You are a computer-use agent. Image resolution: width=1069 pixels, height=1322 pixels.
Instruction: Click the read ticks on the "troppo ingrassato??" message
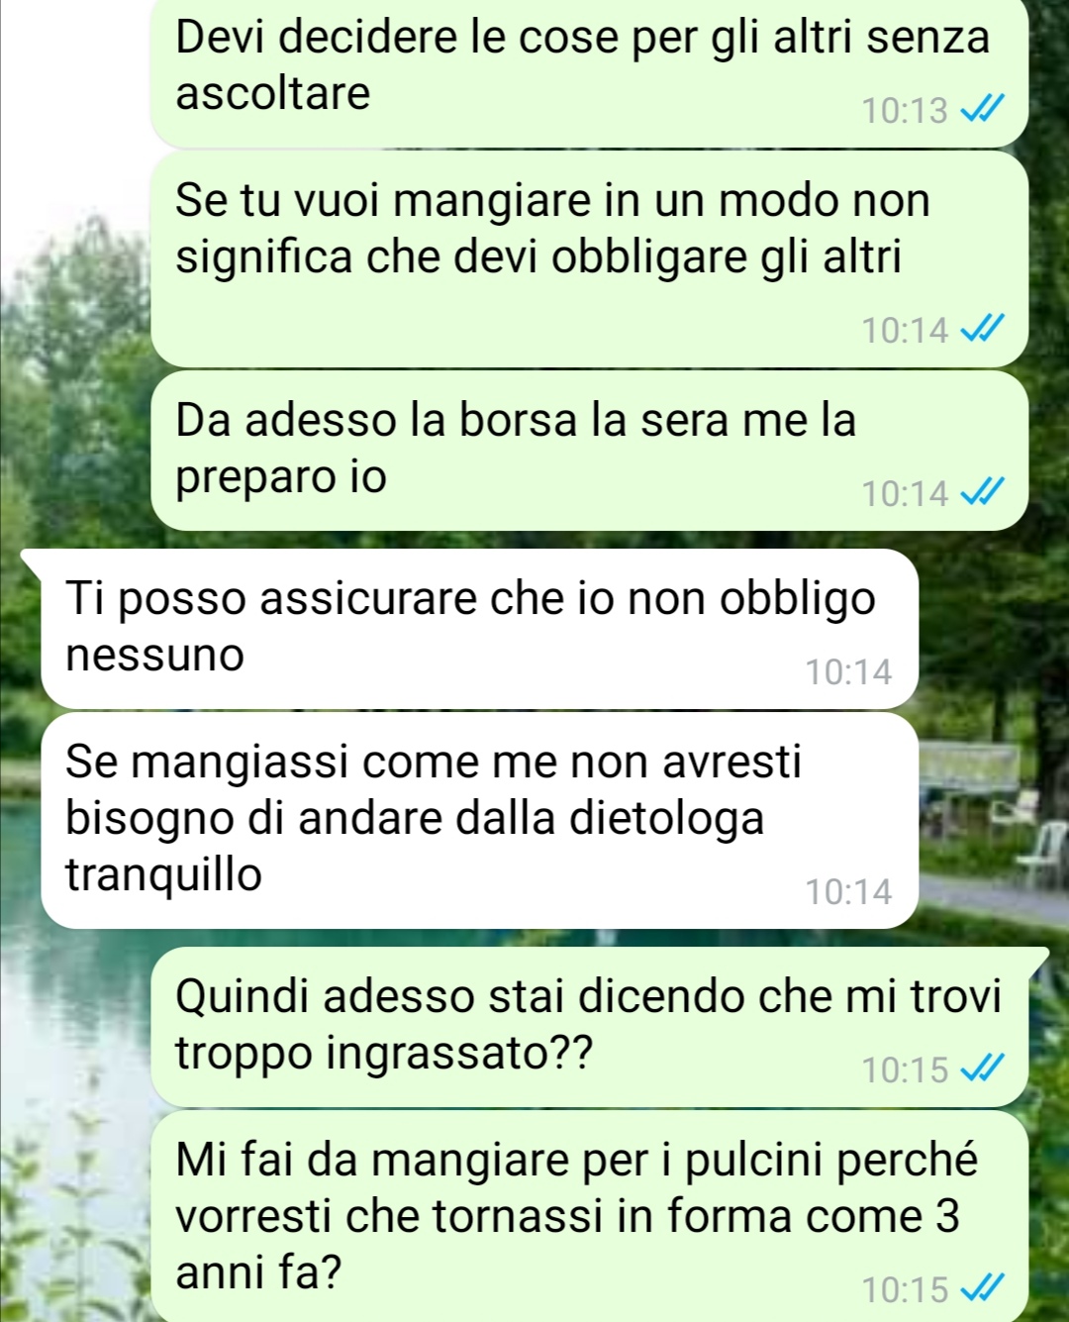point(984,1069)
